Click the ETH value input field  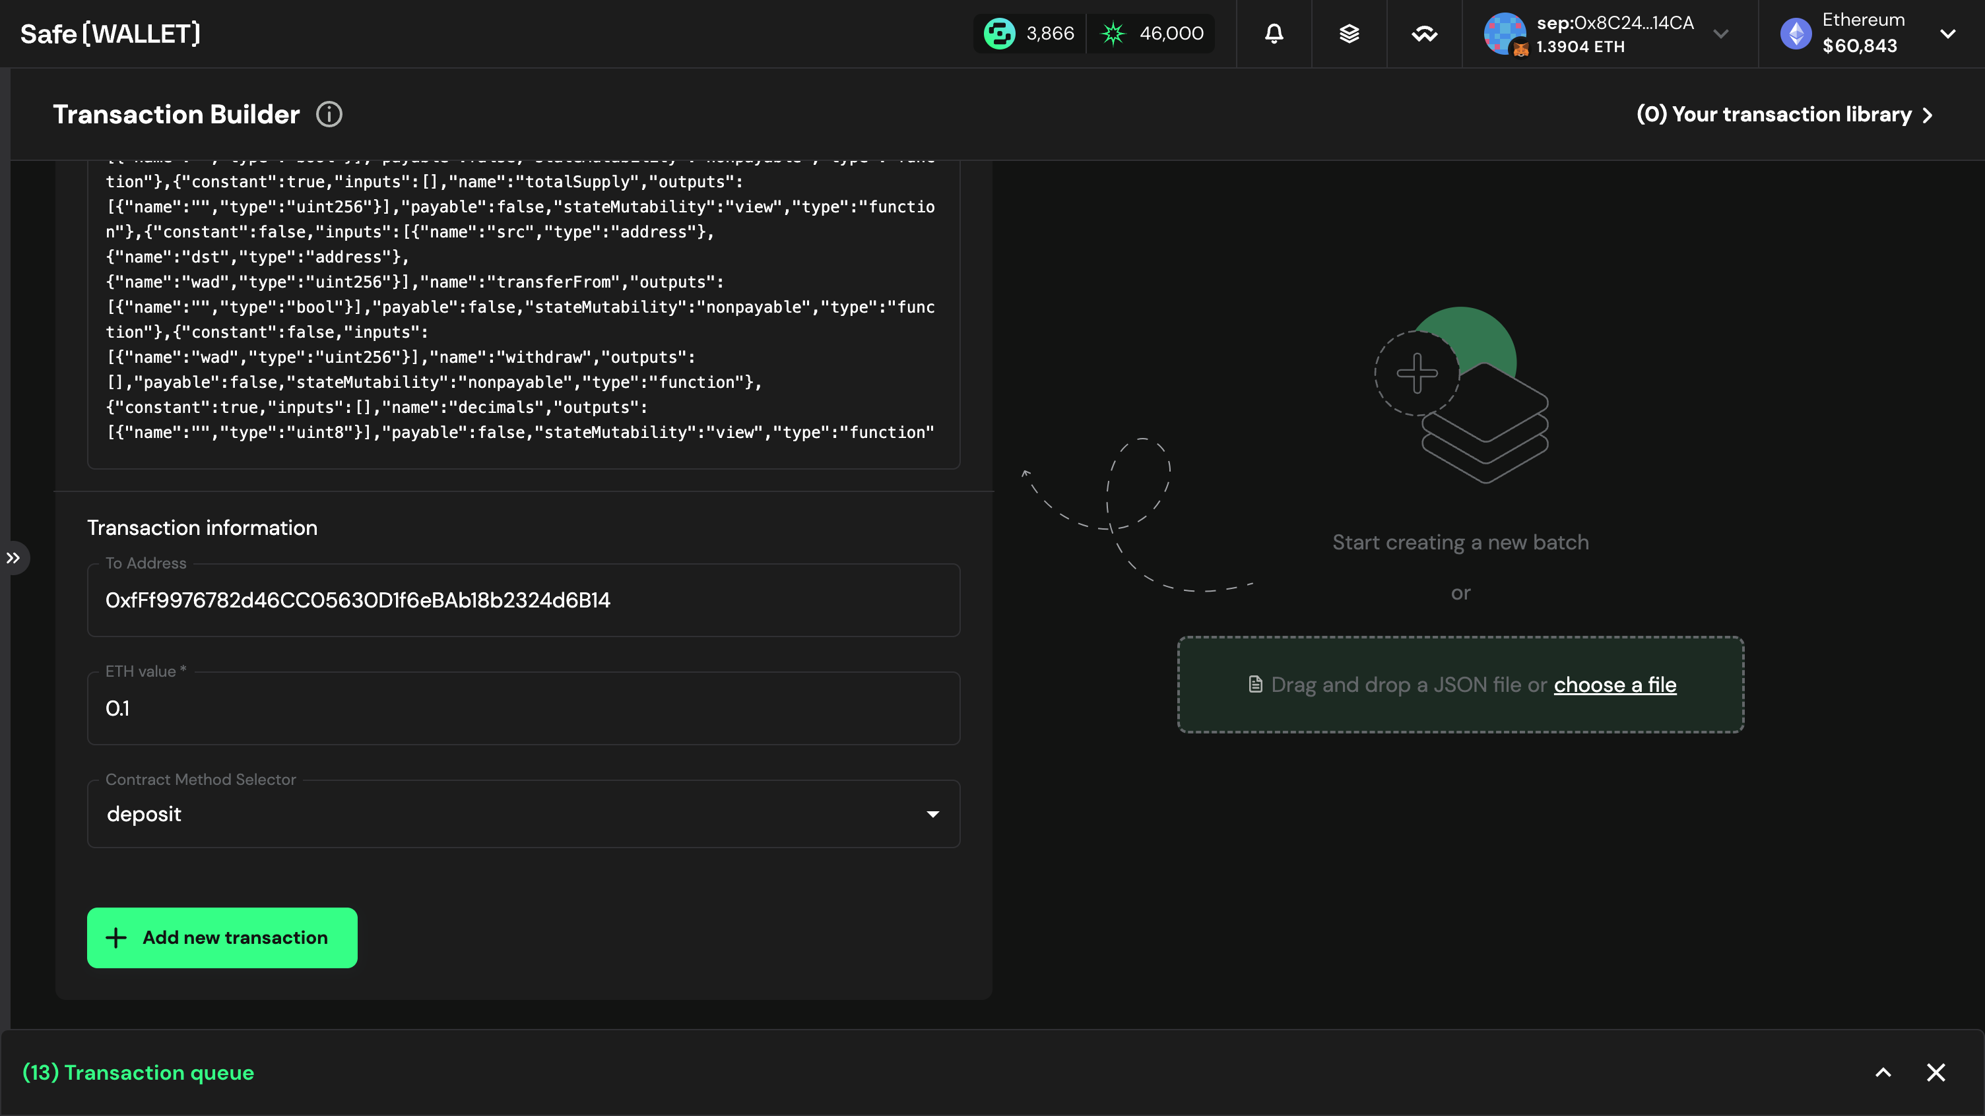coord(523,707)
